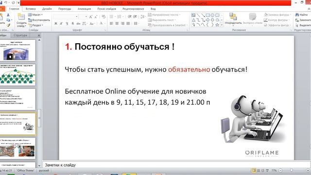Open the Дизайн ribbon tab

(x=47, y=9)
